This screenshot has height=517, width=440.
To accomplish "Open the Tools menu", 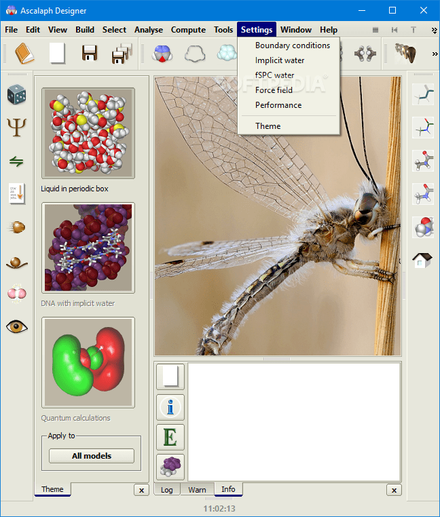I will coord(223,30).
